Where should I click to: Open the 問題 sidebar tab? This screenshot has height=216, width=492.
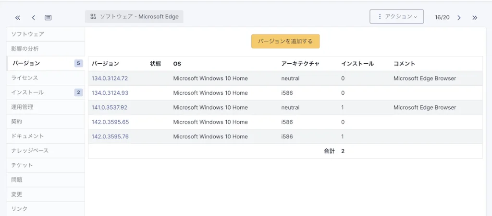(x=46, y=180)
